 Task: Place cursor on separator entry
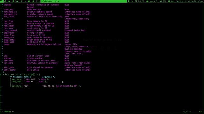(9, 33)
